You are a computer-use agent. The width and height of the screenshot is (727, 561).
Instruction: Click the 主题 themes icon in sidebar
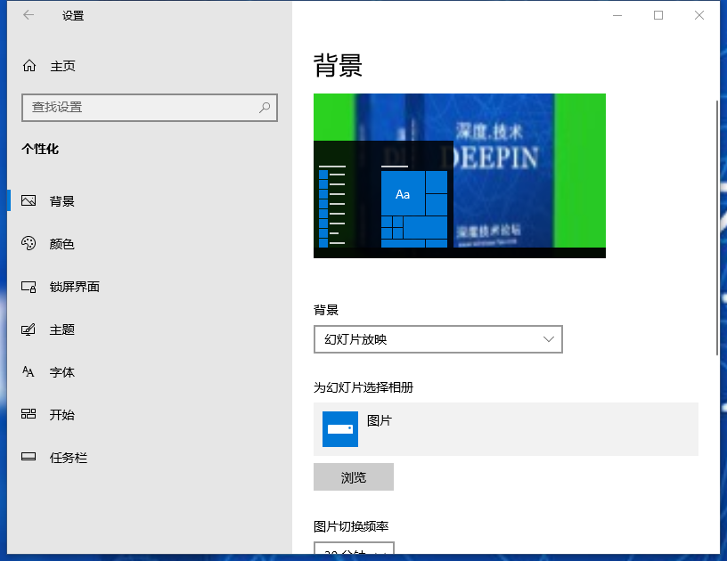click(29, 329)
